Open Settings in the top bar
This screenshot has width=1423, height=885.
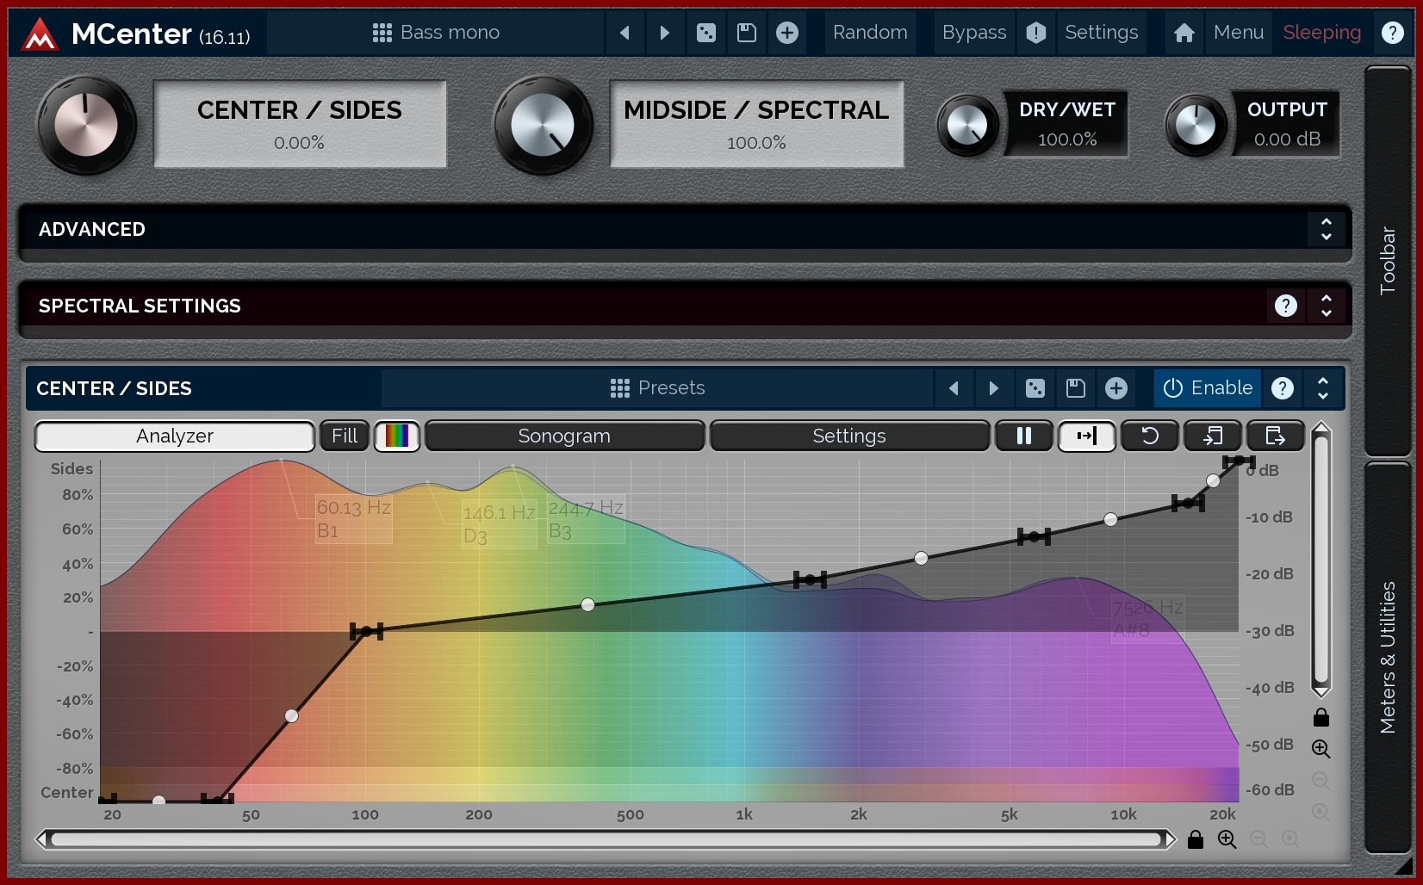[x=1101, y=33]
